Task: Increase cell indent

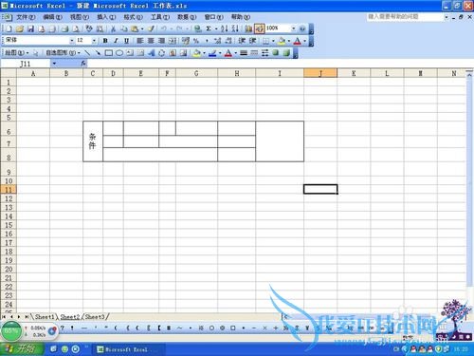Action: pos(252,41)
